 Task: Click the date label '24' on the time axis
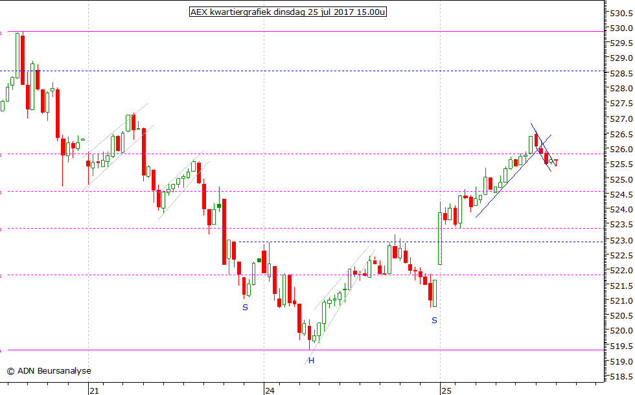coord(270,390)
